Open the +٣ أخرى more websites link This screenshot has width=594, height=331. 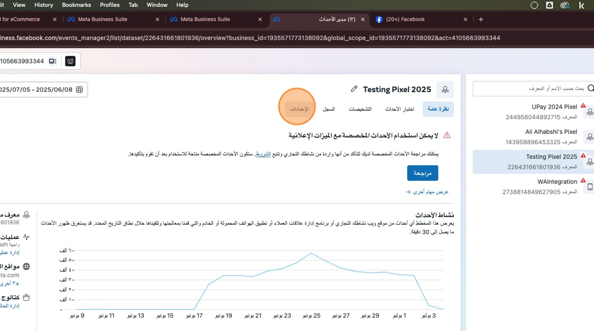[x=10, y=283]
